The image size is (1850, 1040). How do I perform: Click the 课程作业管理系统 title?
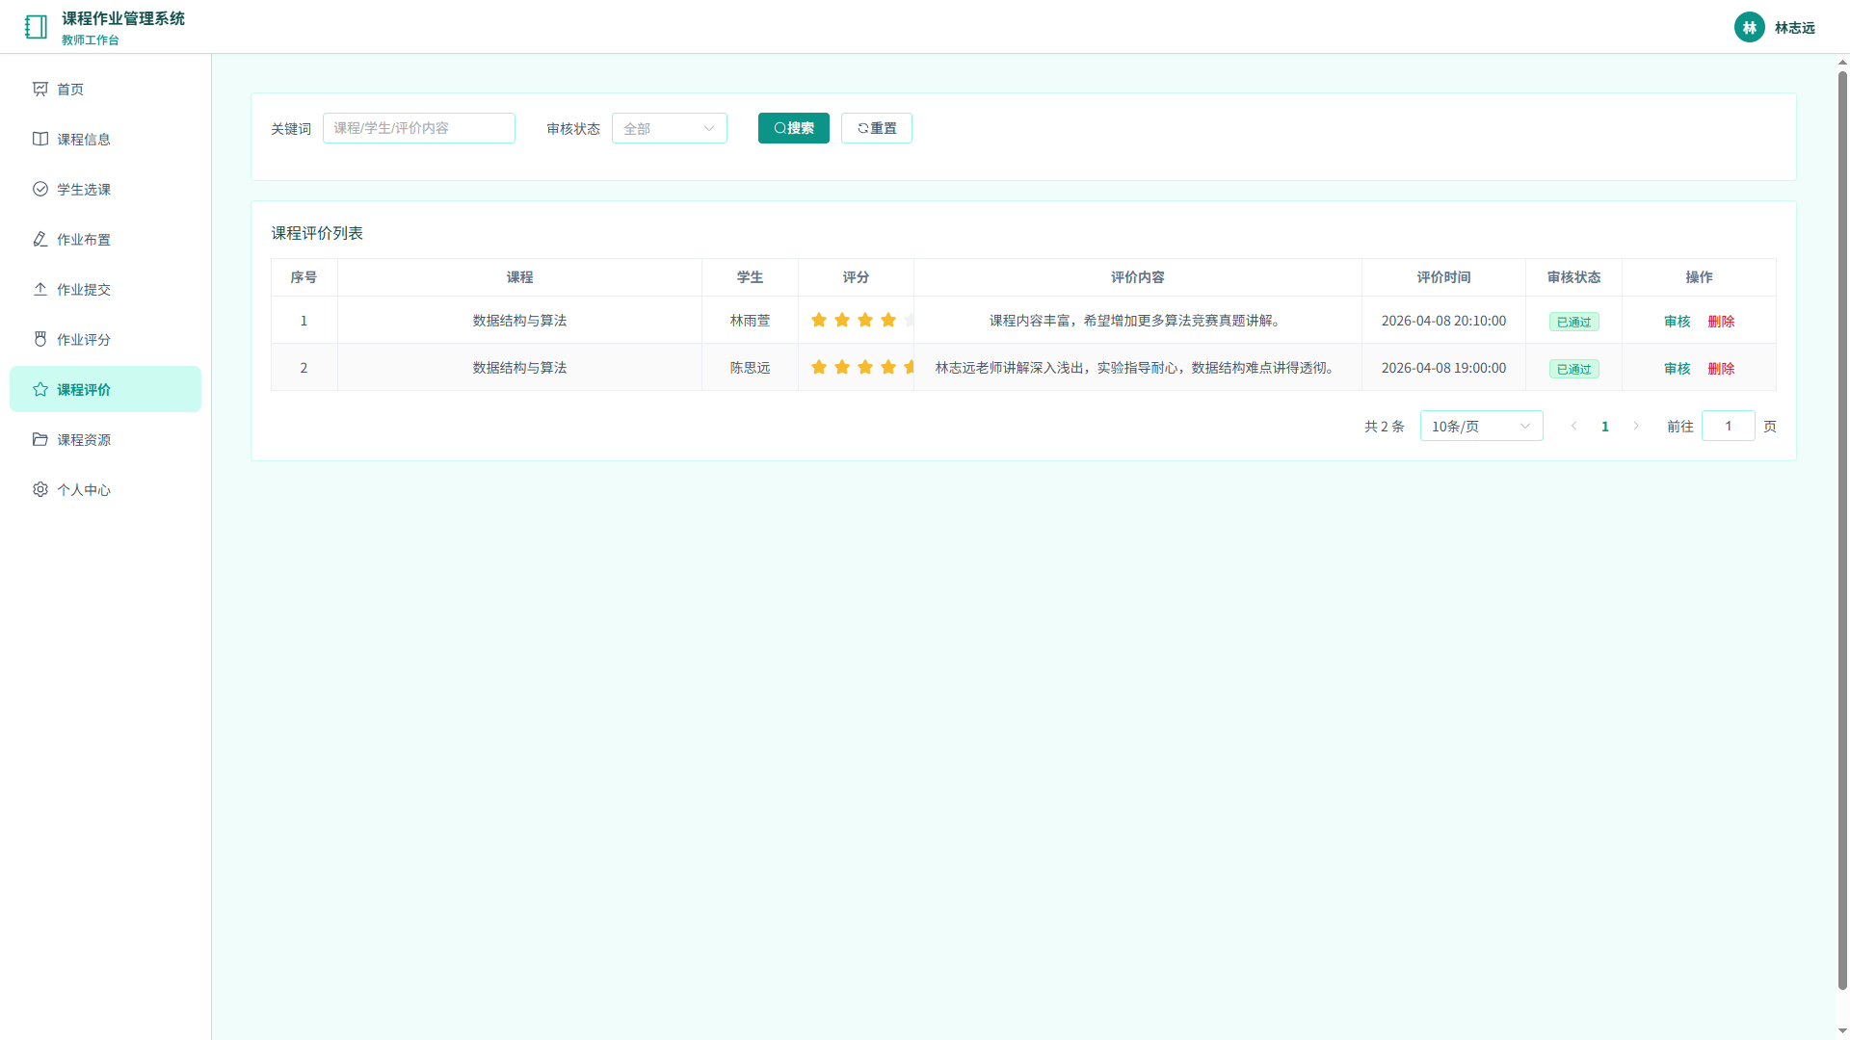click(123, 18)
